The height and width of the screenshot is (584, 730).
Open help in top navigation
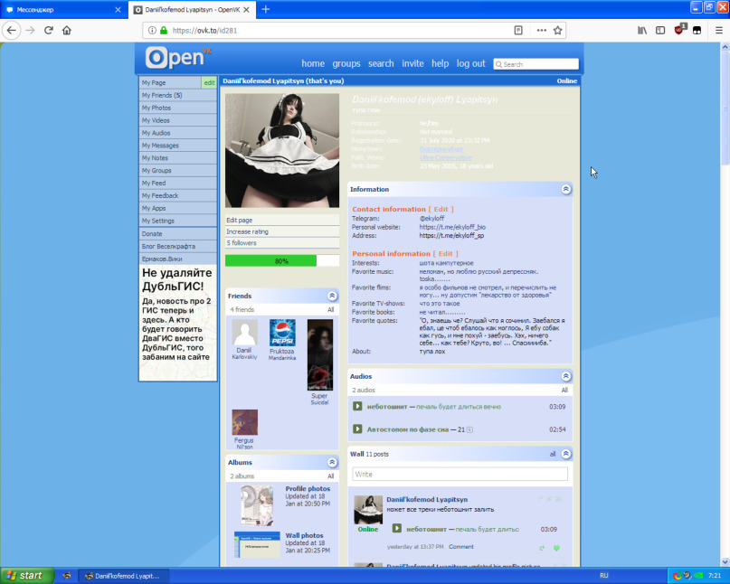440,64
